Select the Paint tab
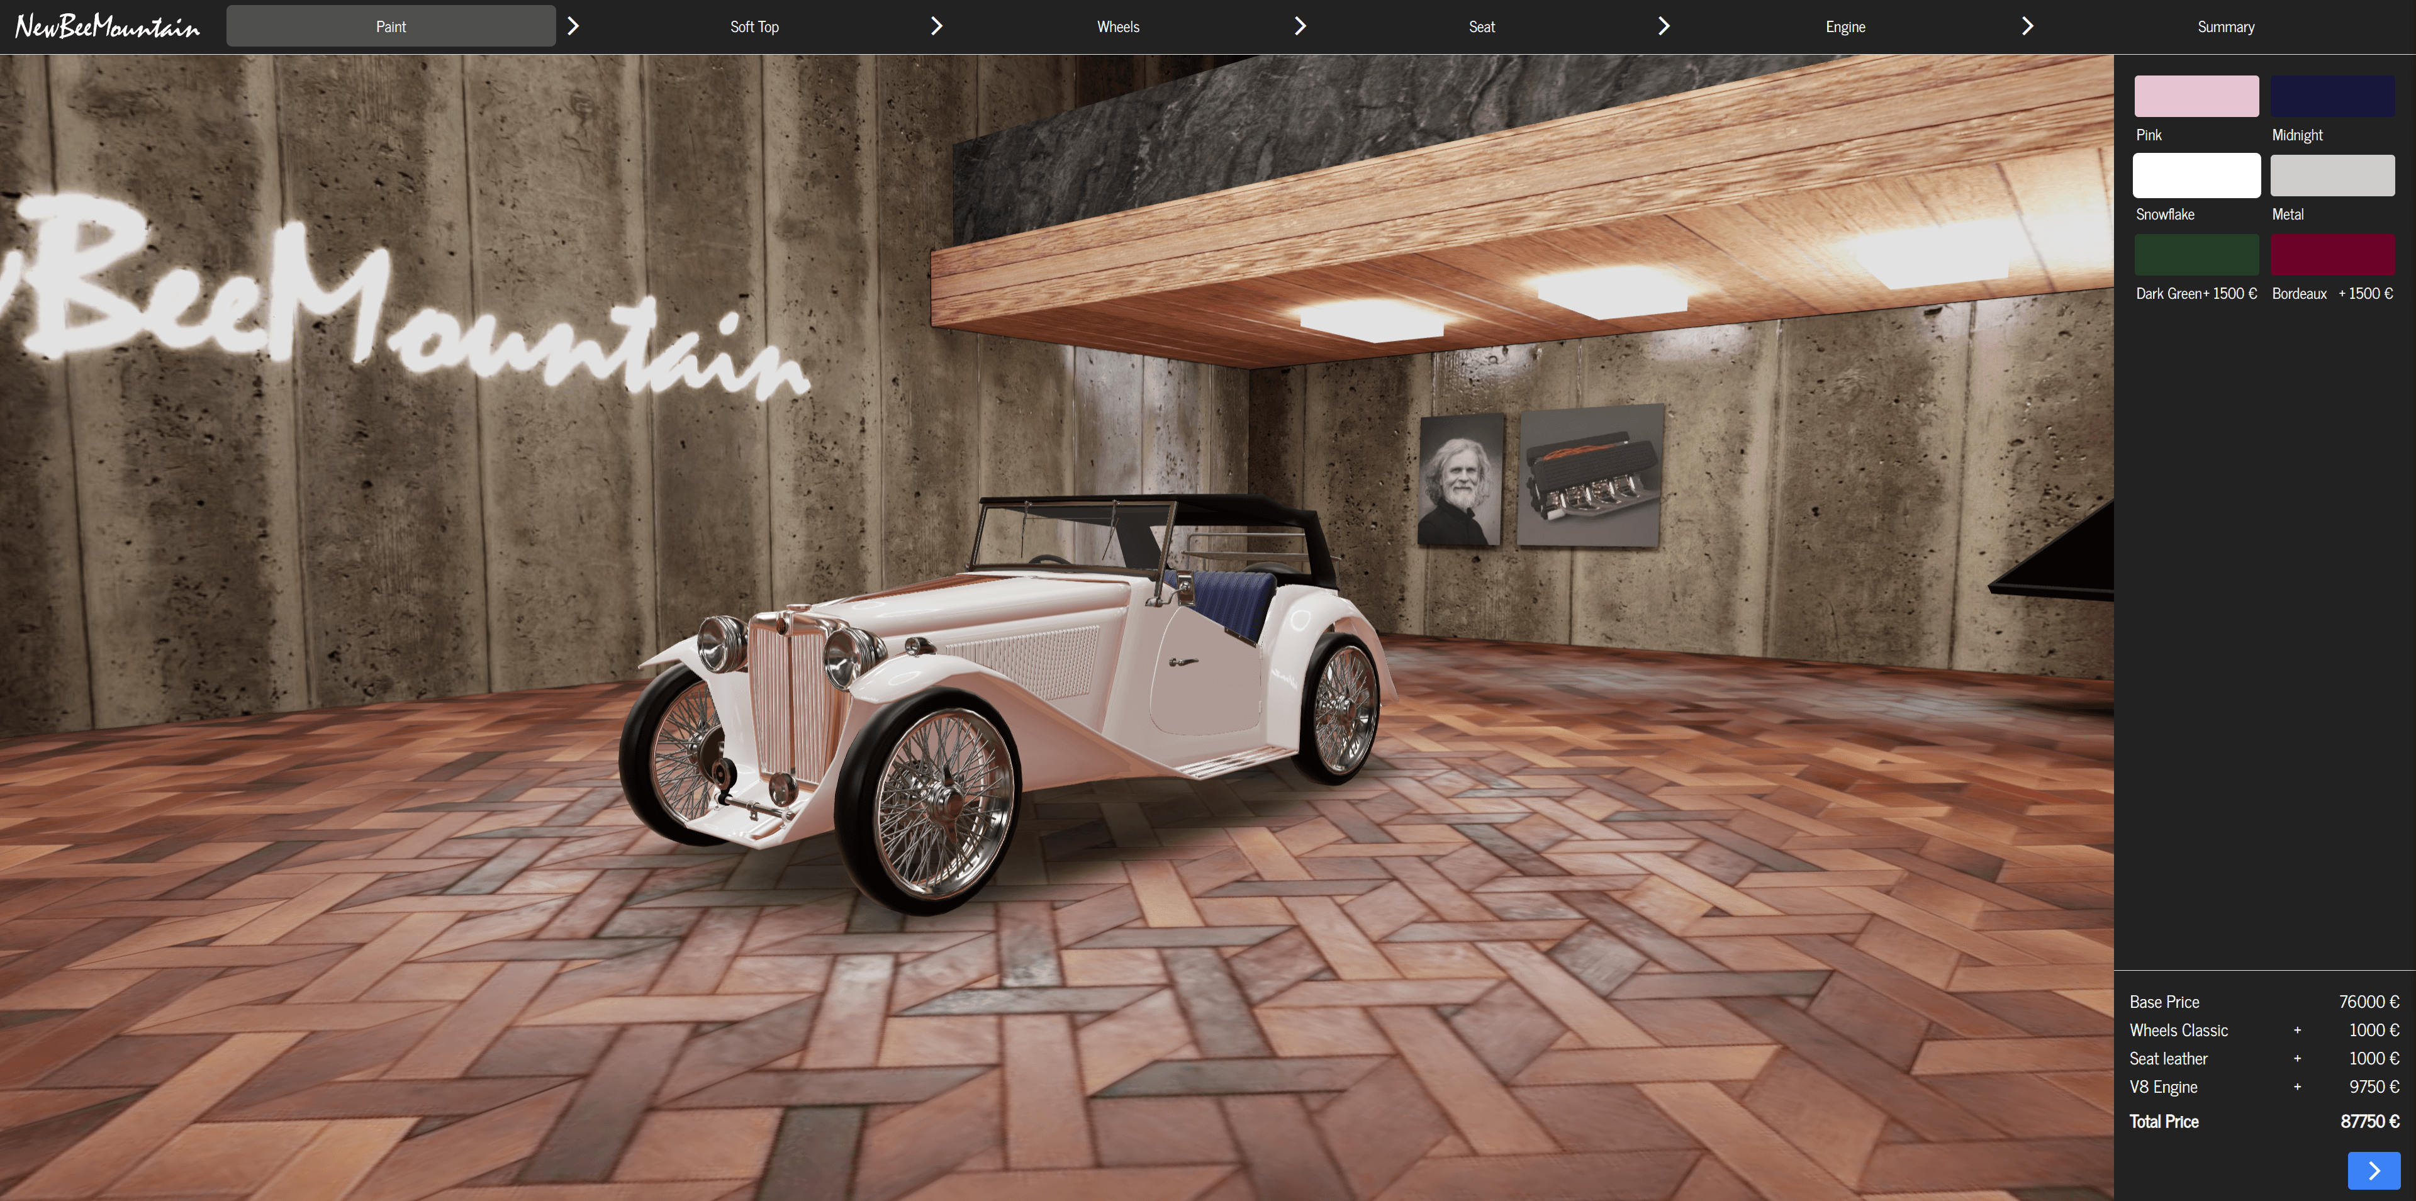 pyautogui.click(x=390, y=26)
